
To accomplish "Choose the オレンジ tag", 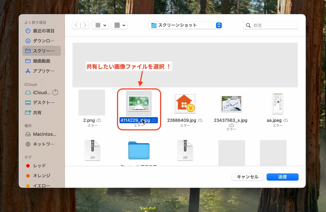I will [42, 176].
